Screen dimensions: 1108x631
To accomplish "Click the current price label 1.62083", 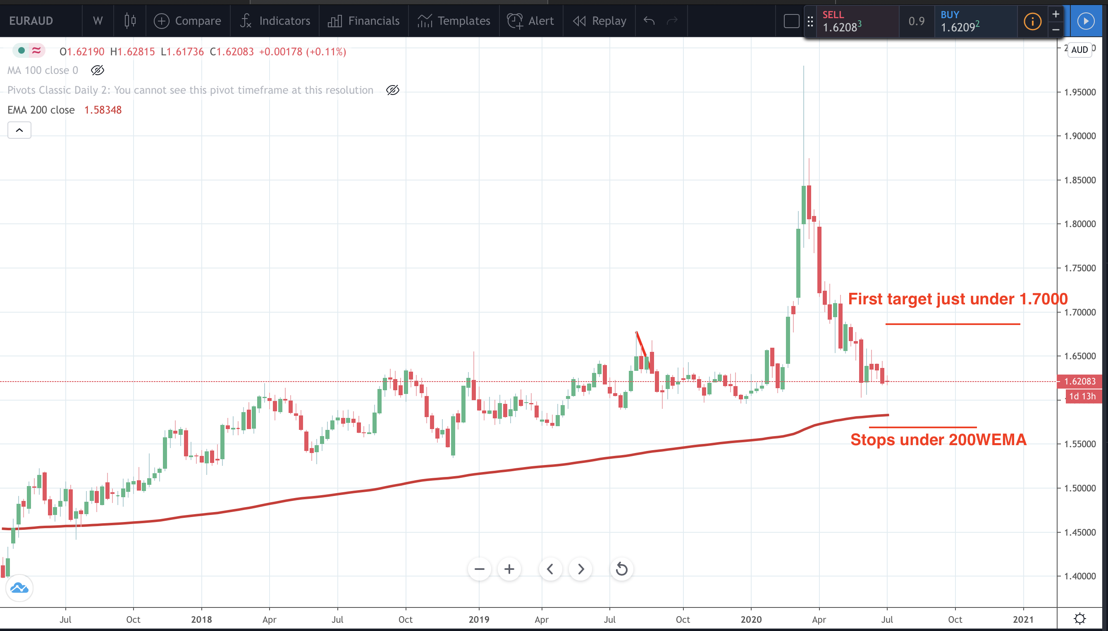I will pyautogui.click(x=1079, y=382).
